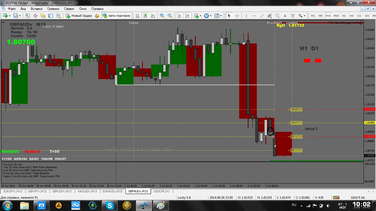Open Windows Explorer from the taskbar
The image size is (376, 211).
(x=24, y=205)
